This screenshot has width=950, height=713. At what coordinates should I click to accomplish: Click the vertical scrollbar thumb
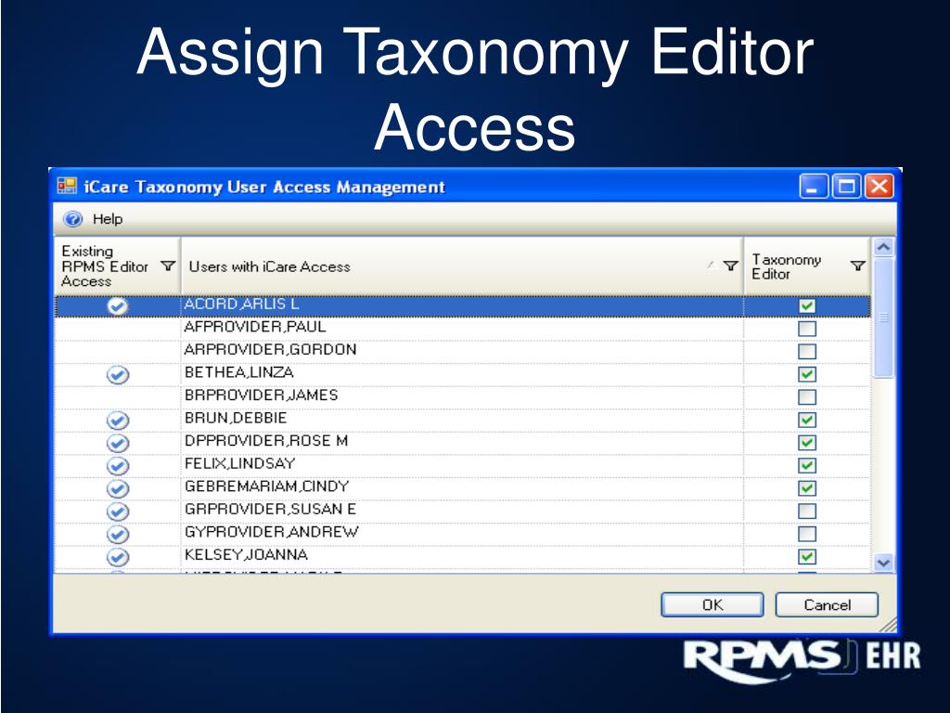[883, 318]
